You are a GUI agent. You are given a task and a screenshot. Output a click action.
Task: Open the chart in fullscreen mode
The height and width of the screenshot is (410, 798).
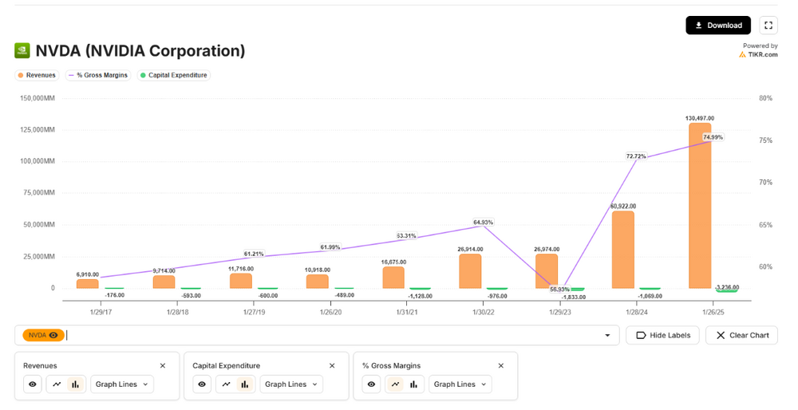(x=768, y=26)
